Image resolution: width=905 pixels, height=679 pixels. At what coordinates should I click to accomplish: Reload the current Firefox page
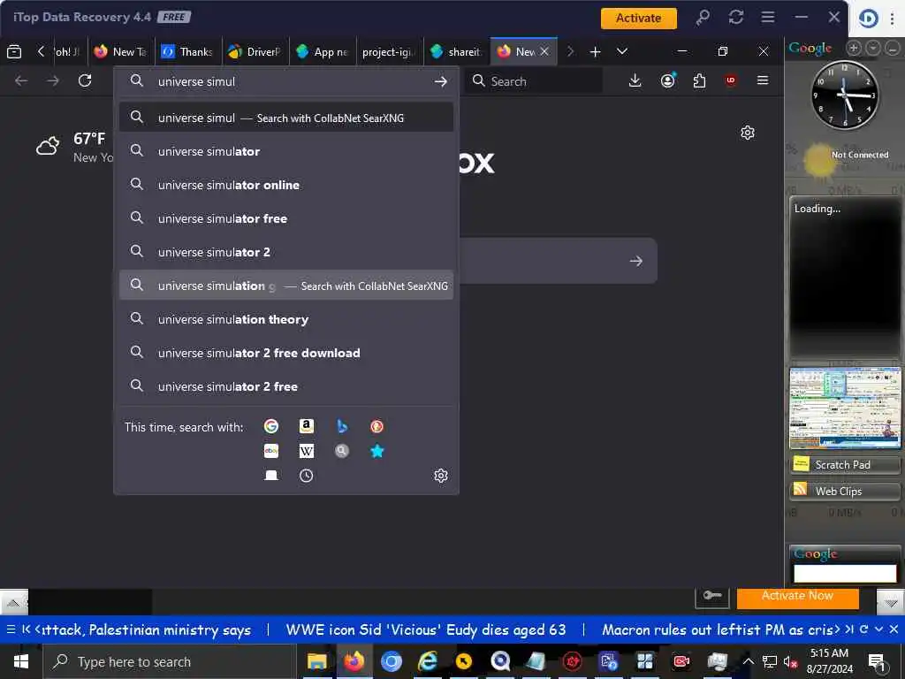pyautogui.click(x=85, y=80)
